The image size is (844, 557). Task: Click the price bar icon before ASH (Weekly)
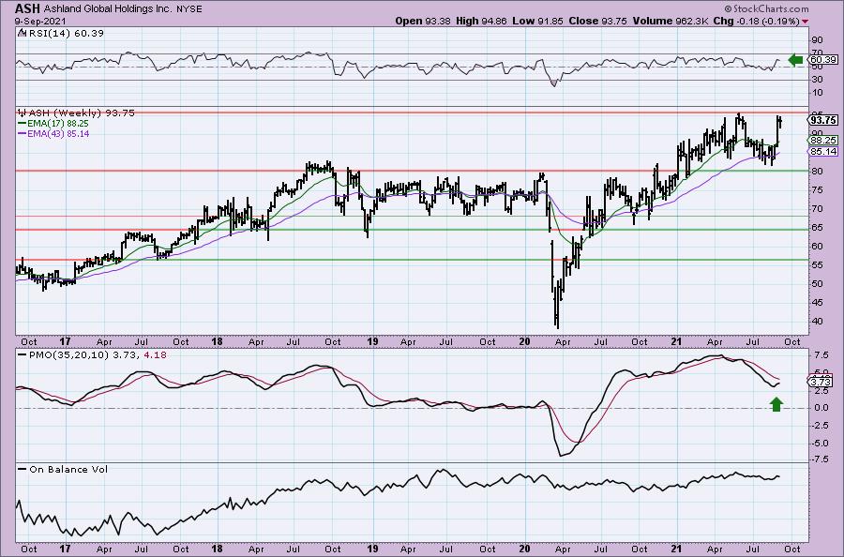23,113
